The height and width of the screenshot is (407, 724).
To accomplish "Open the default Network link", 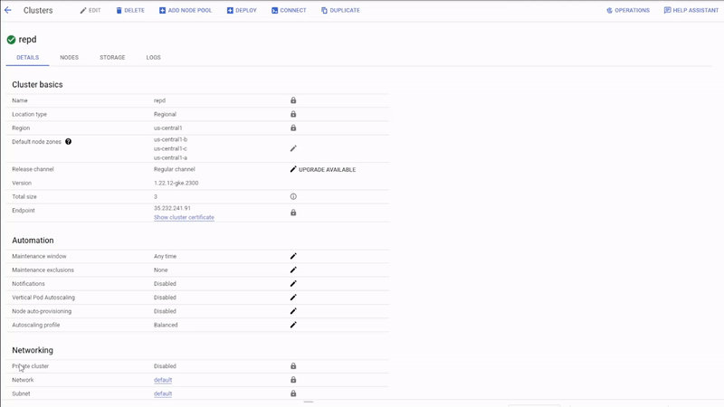I will click(x=163, y=380).
